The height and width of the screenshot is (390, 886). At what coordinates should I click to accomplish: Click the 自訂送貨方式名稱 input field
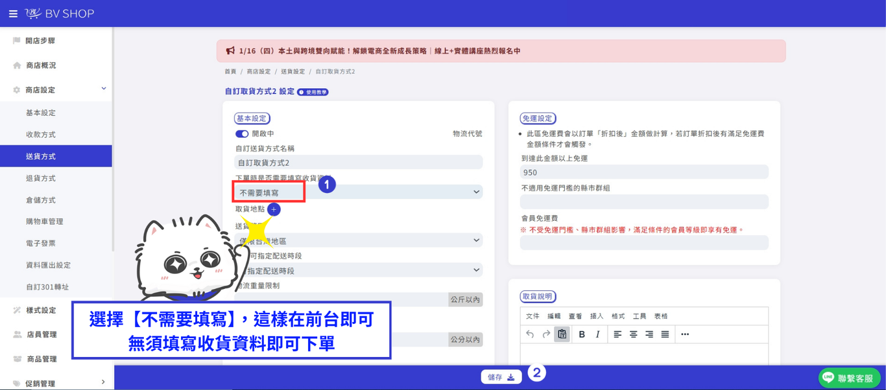359,163
